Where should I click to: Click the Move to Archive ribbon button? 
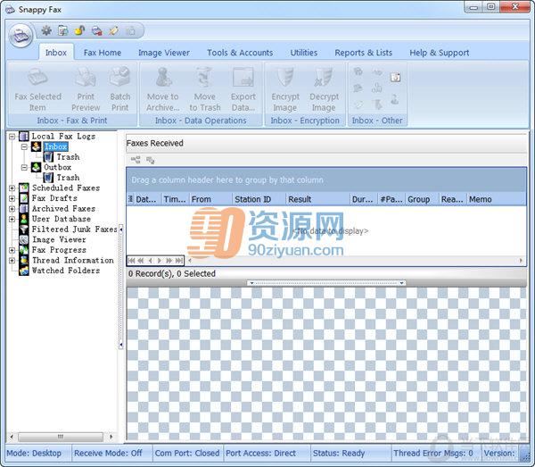pyautogui.click(x=163, y=88)
